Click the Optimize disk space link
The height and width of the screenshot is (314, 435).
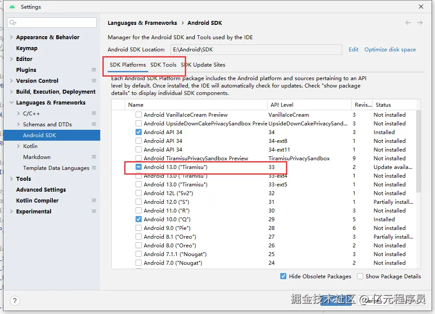coord(390,50)
